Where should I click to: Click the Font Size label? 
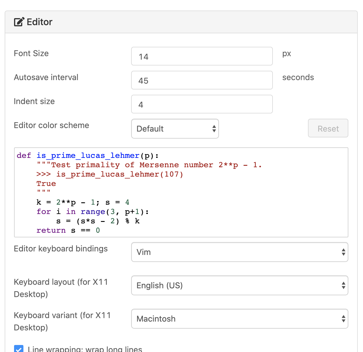(x=31, y=54)
